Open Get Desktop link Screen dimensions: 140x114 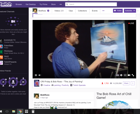coord(31,4)
